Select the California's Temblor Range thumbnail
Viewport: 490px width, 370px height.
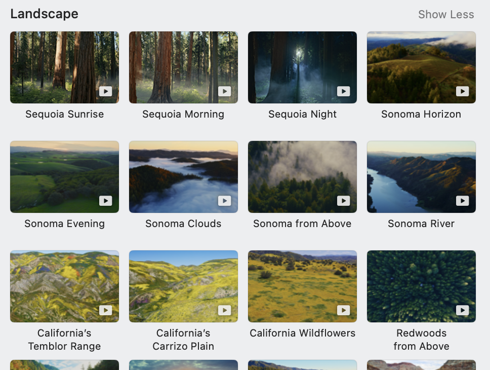[x=64, y=286]
